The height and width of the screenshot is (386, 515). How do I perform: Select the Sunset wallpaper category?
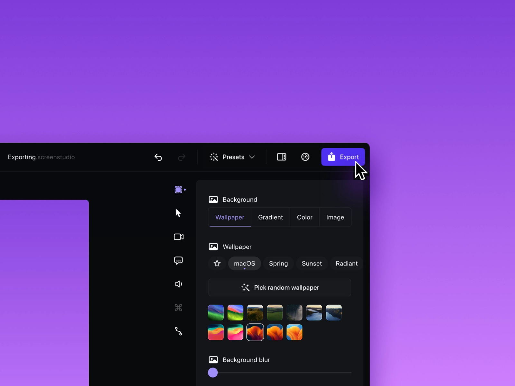pos(312,263)
